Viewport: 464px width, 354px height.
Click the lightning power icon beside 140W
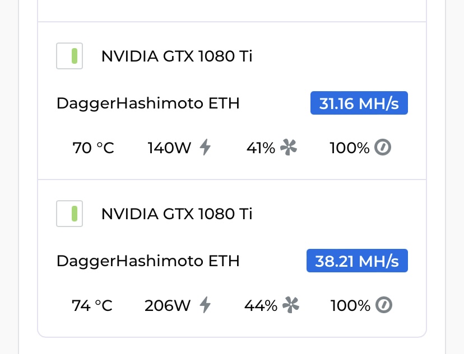205,147
